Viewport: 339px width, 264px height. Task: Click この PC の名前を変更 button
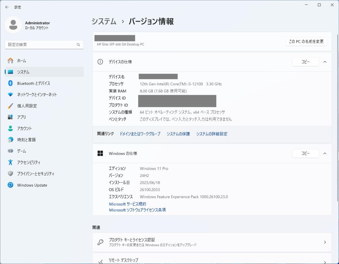[x=306, y=41]
